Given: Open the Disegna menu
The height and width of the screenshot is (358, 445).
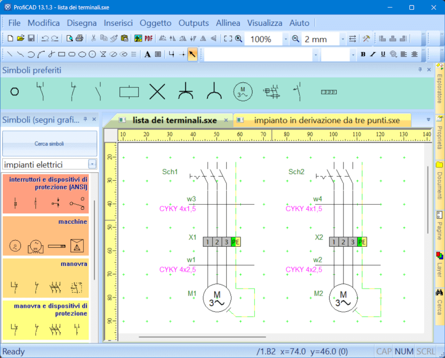Looking at the screenshot, I should (x=82, y=23).
